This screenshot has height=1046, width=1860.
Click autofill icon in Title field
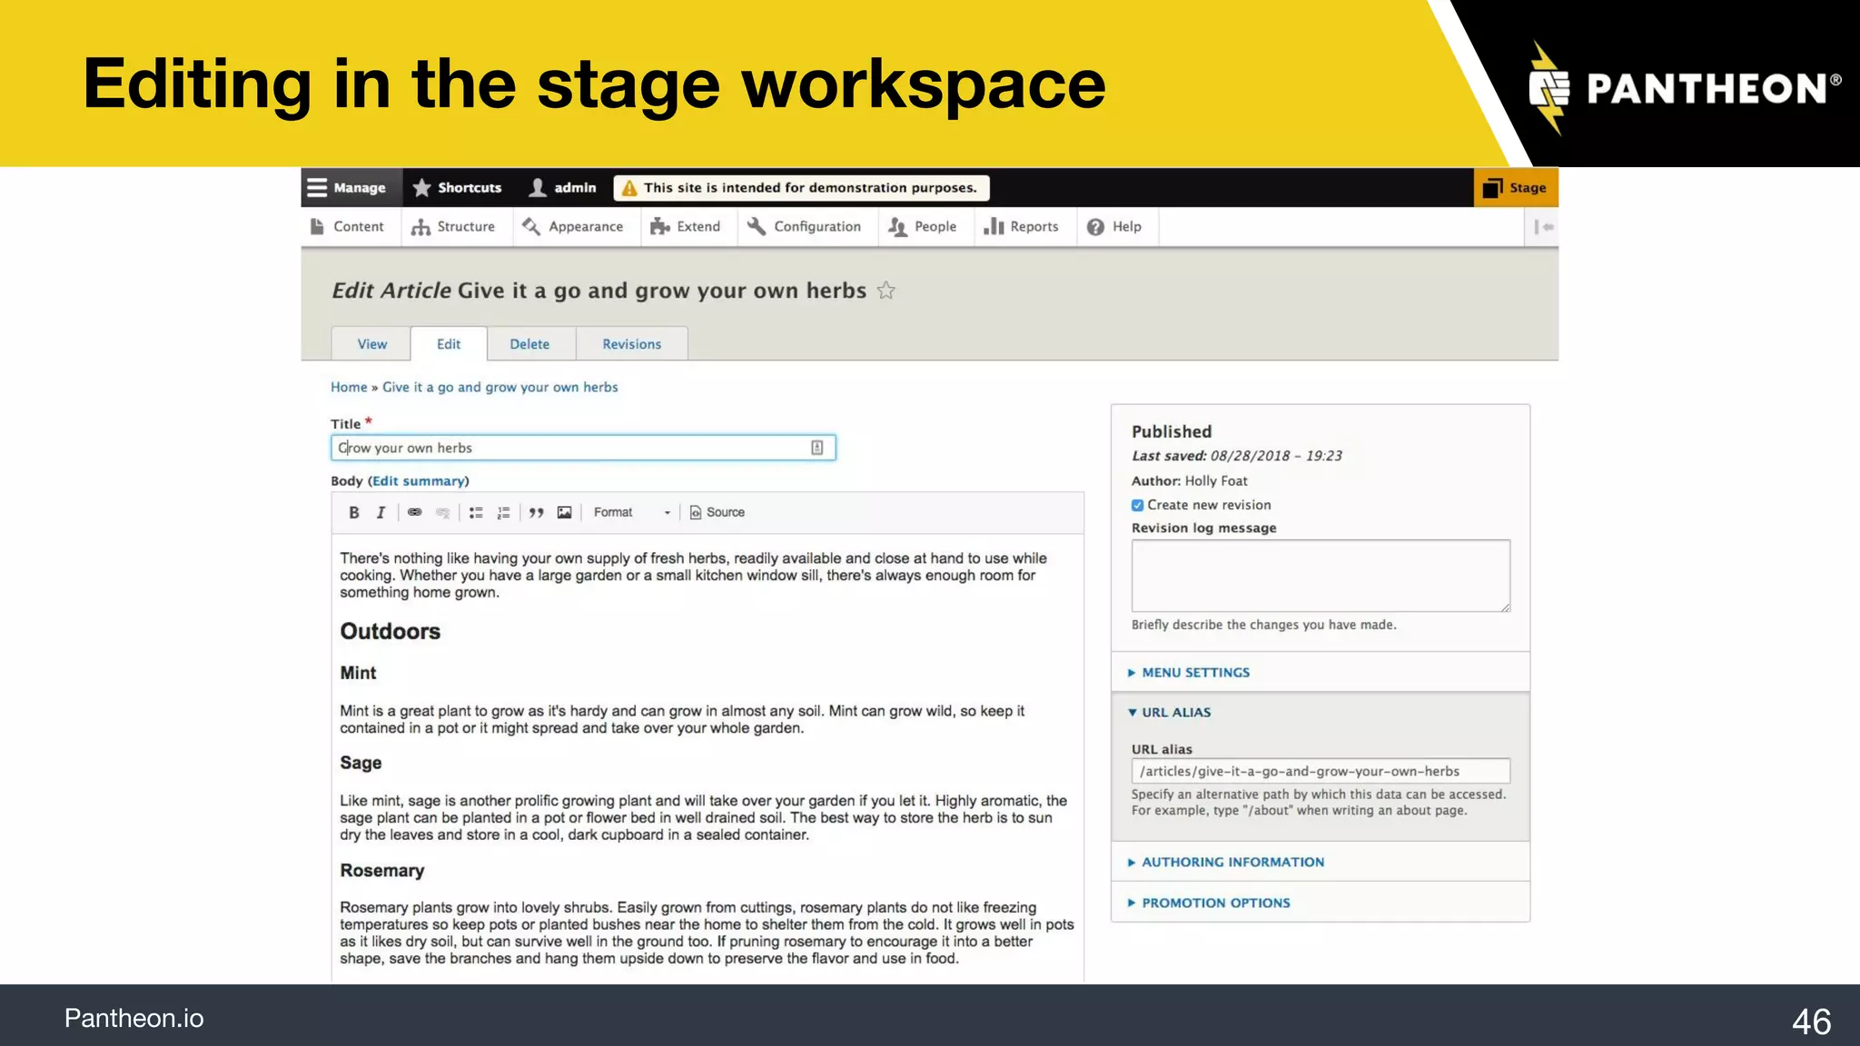pyautogui.click(x=817, y=448)
